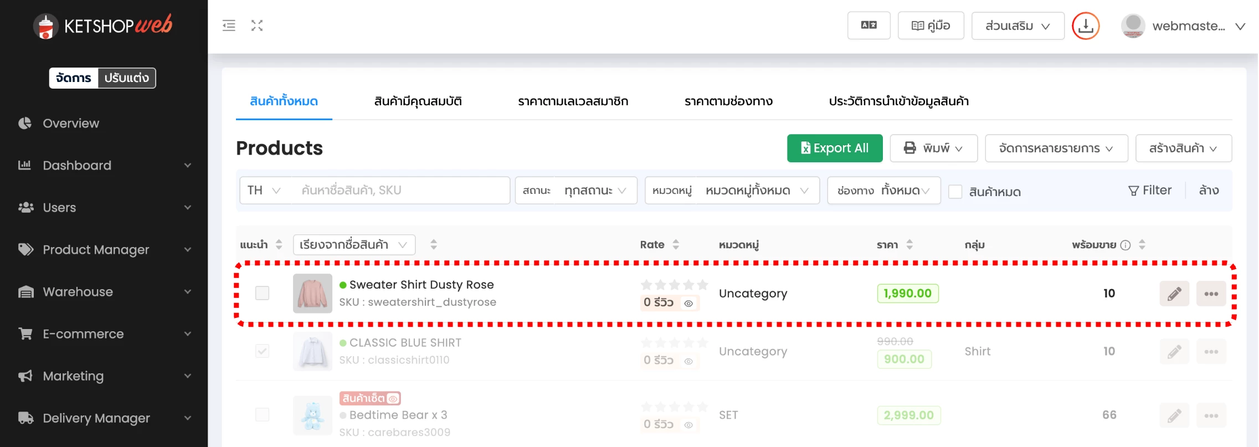Open the หมวดหมู่ category dropdown
The image size is (1259, 447).
pyautogui.click(x=757, y=191)
